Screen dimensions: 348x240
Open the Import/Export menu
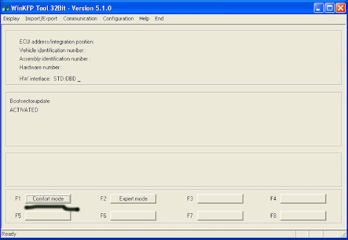[x=41, y=19]
